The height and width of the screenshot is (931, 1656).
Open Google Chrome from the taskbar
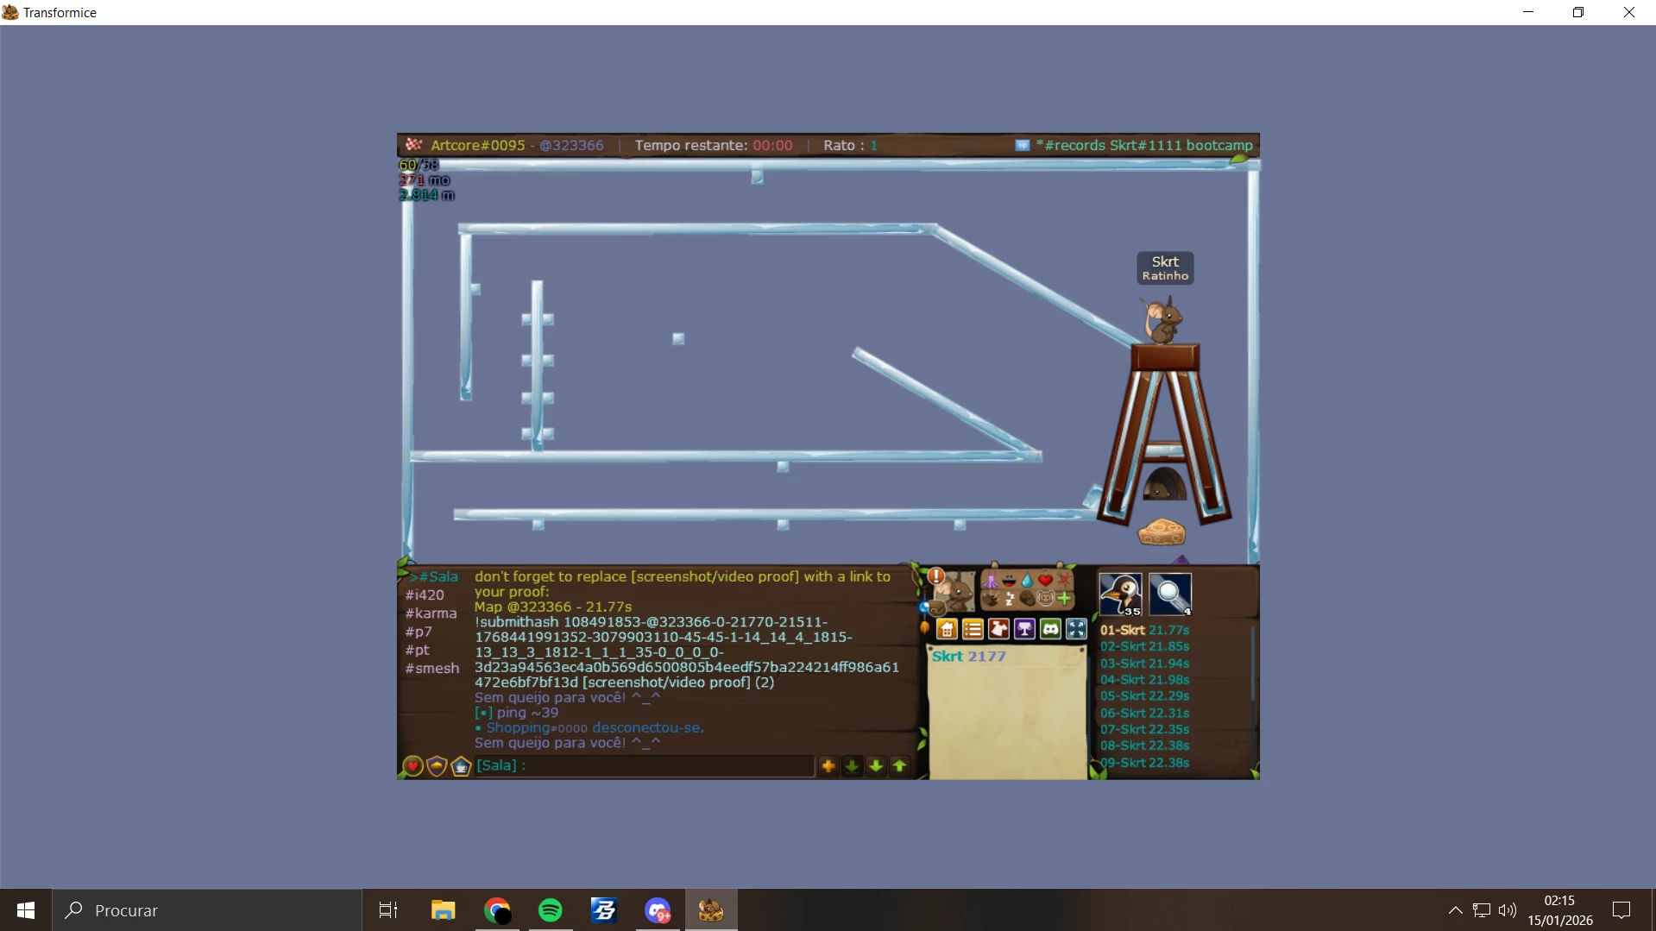point(496,910)
